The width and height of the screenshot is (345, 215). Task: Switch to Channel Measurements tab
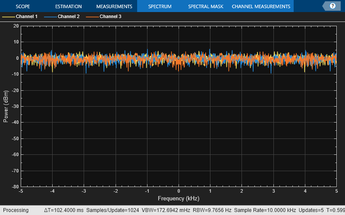pyautogui.click(x=261, y=6)
